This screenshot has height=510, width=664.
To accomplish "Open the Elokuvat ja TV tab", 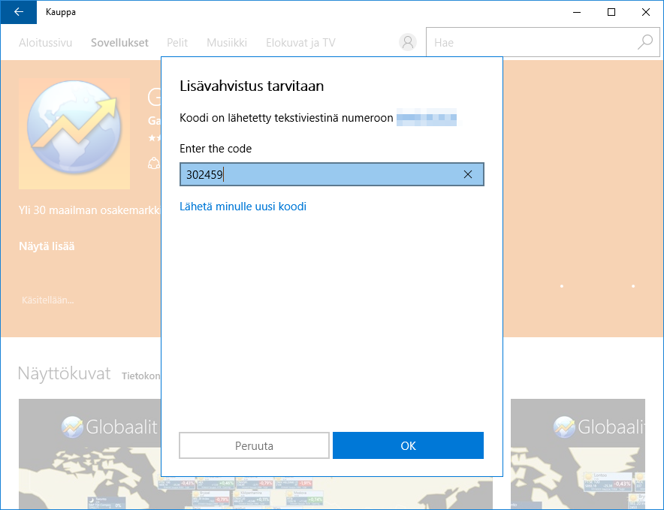I will pyautogui.click(x=300, y=43).
